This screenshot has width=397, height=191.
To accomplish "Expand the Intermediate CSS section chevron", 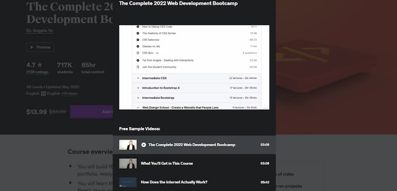I will click(x=138, y=78).
